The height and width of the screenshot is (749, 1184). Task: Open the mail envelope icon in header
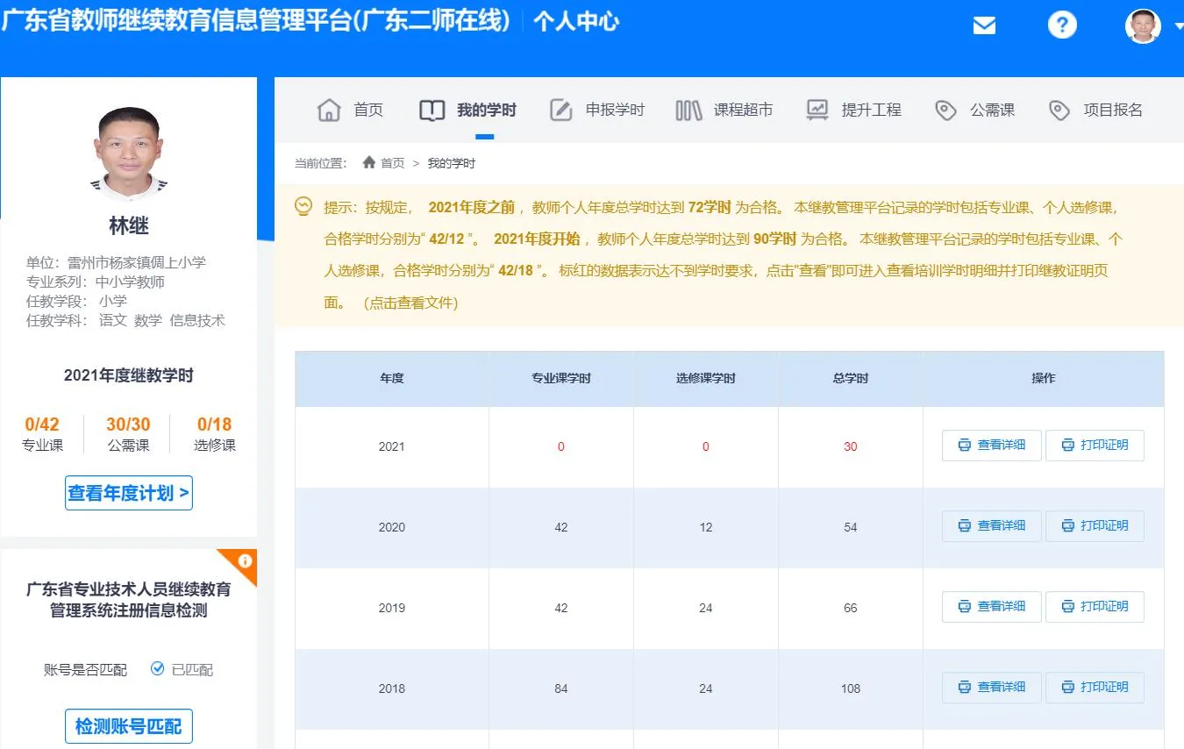985,25
